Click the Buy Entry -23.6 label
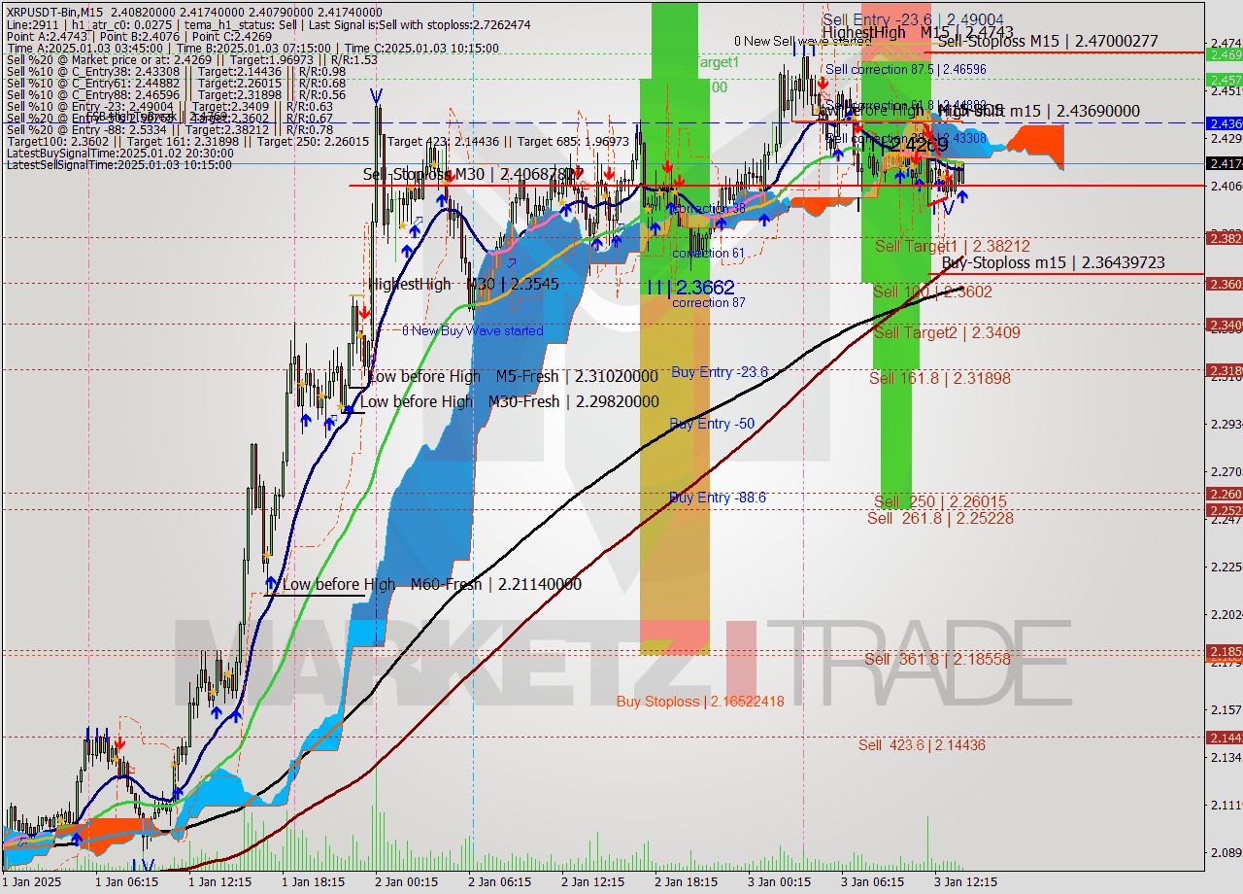Screen dimensions: 1243x894 click(720, 371)
